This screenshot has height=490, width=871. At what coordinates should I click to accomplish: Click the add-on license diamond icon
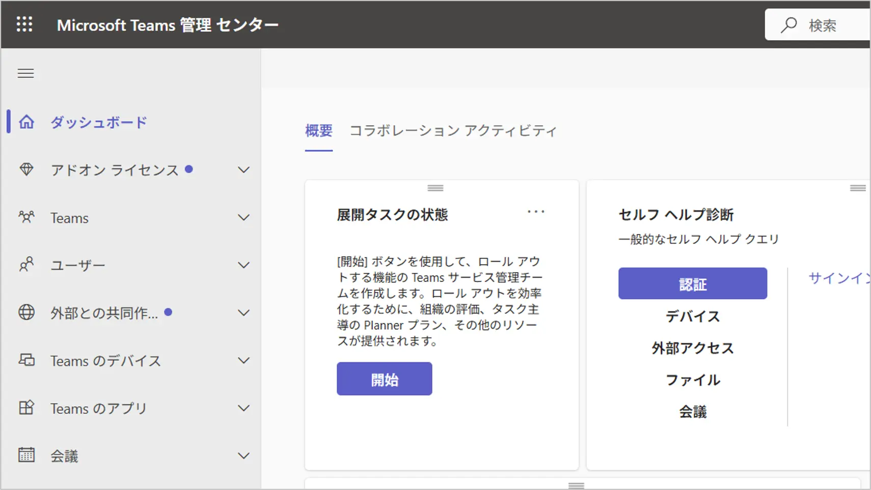pyautogui.click(x=26, y=169)
